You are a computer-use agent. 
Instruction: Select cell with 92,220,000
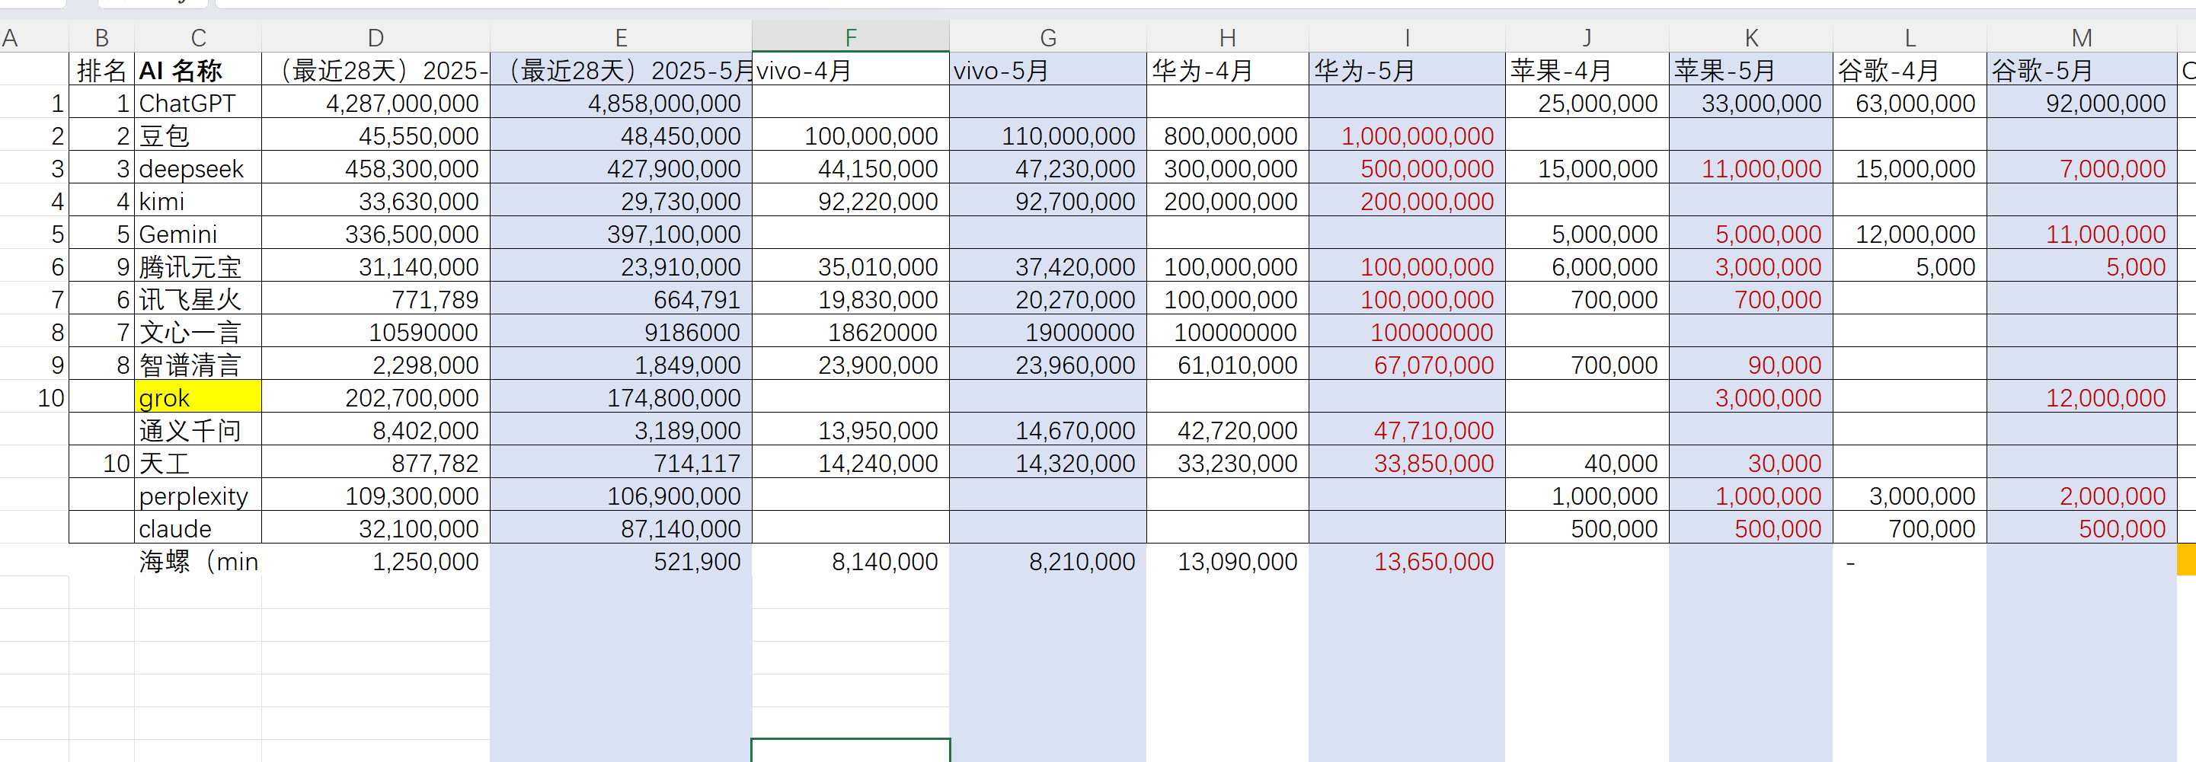click(x=850, y=201)
